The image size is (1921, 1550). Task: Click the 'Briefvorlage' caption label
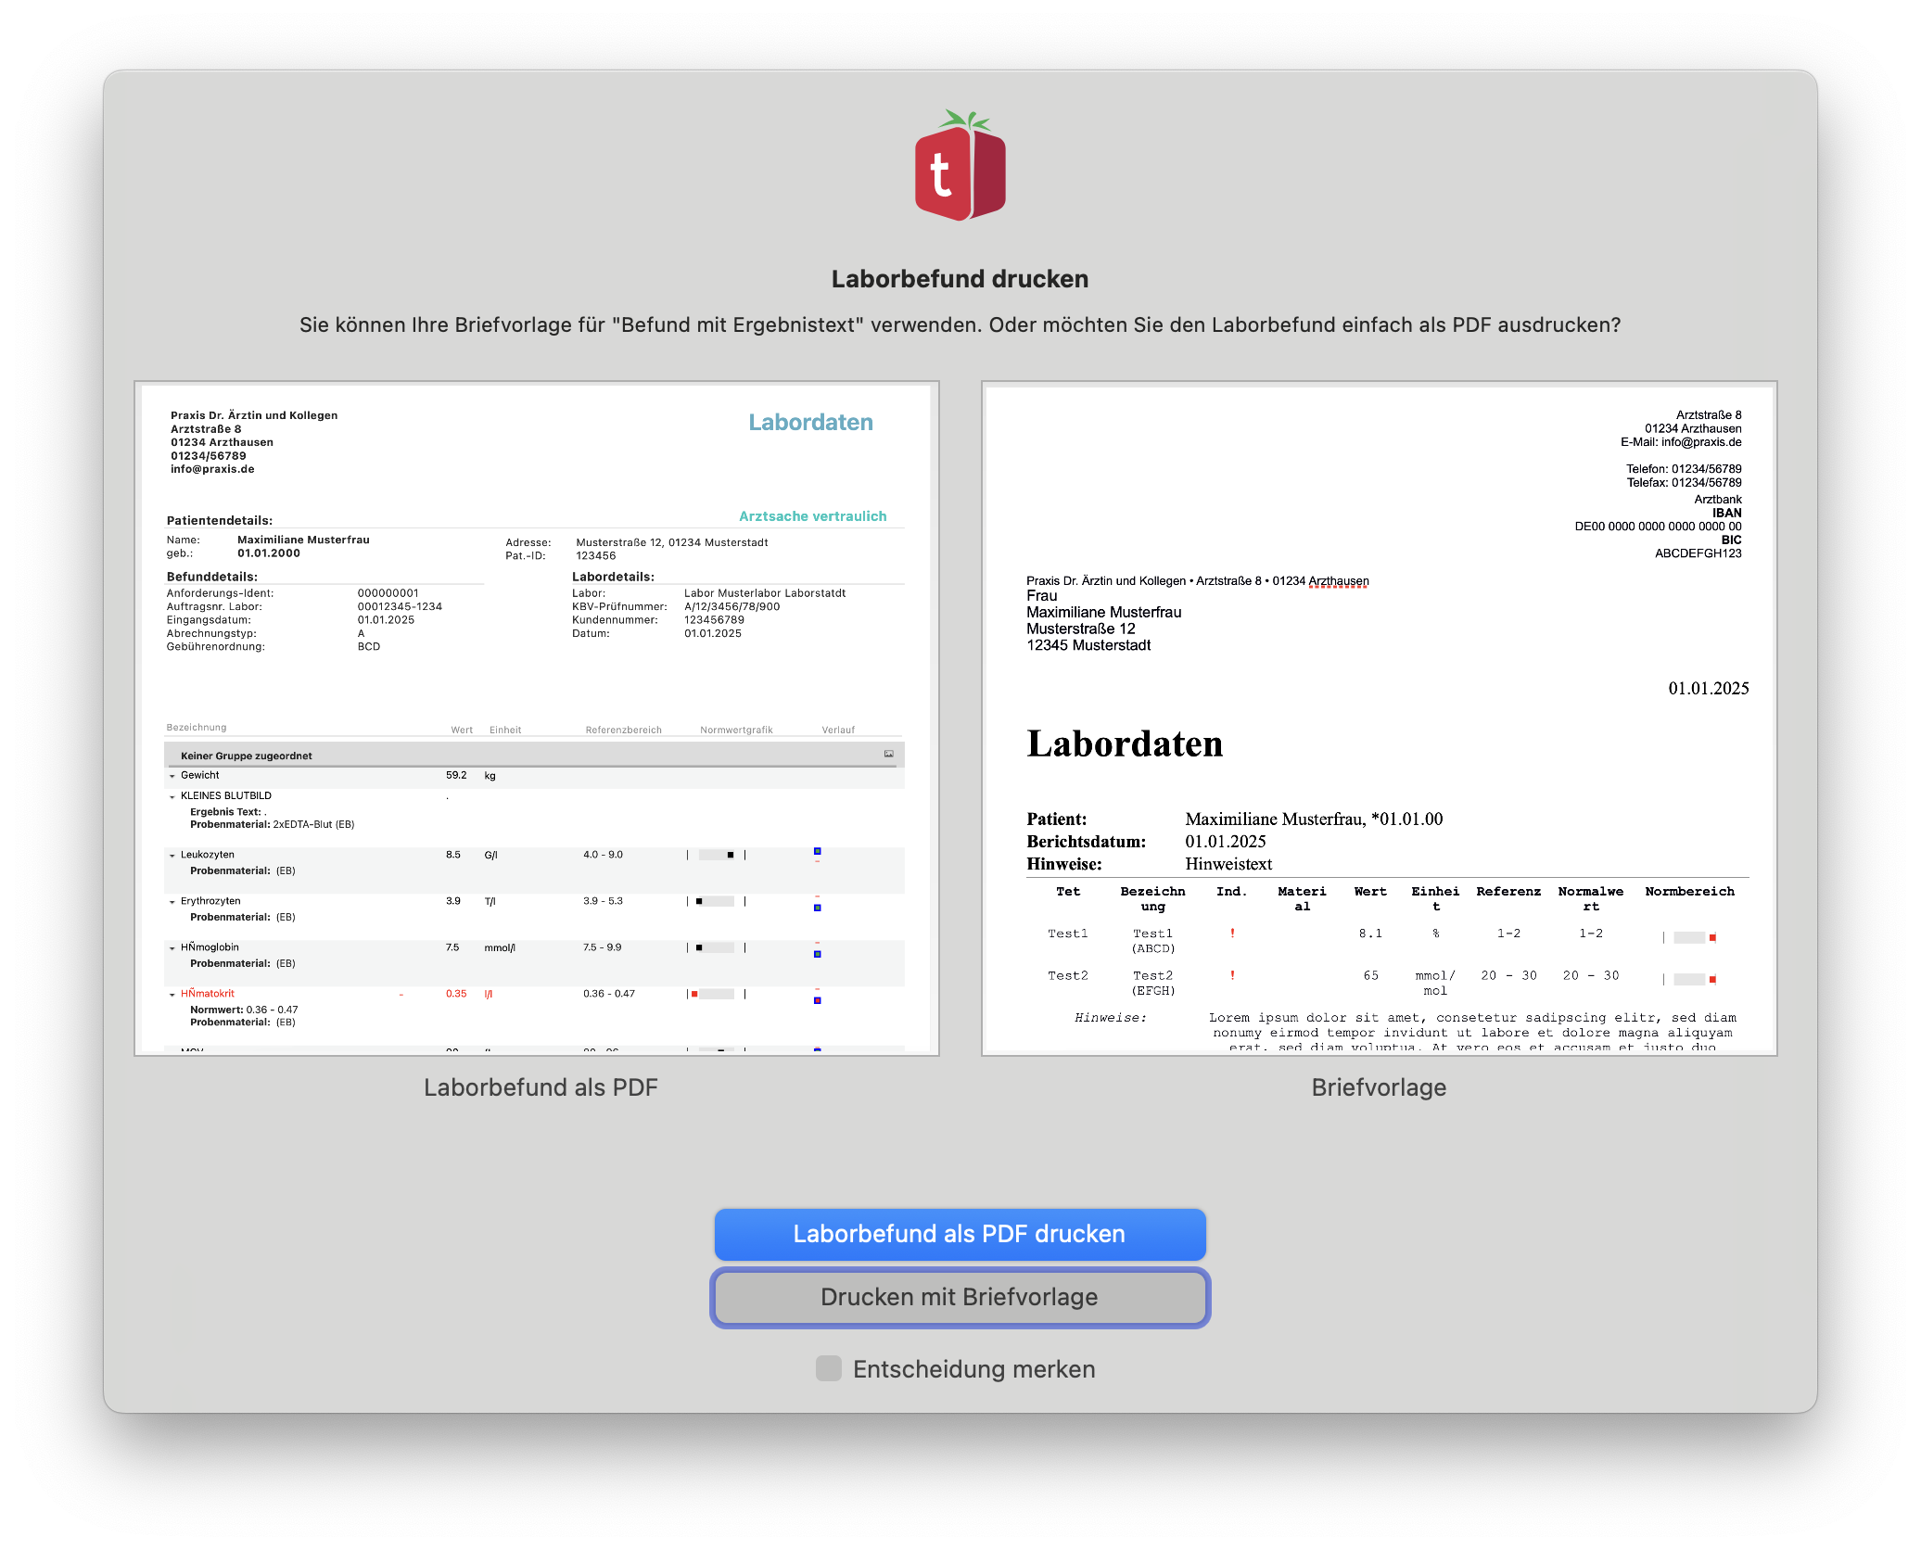(x=1379, y=1087)
